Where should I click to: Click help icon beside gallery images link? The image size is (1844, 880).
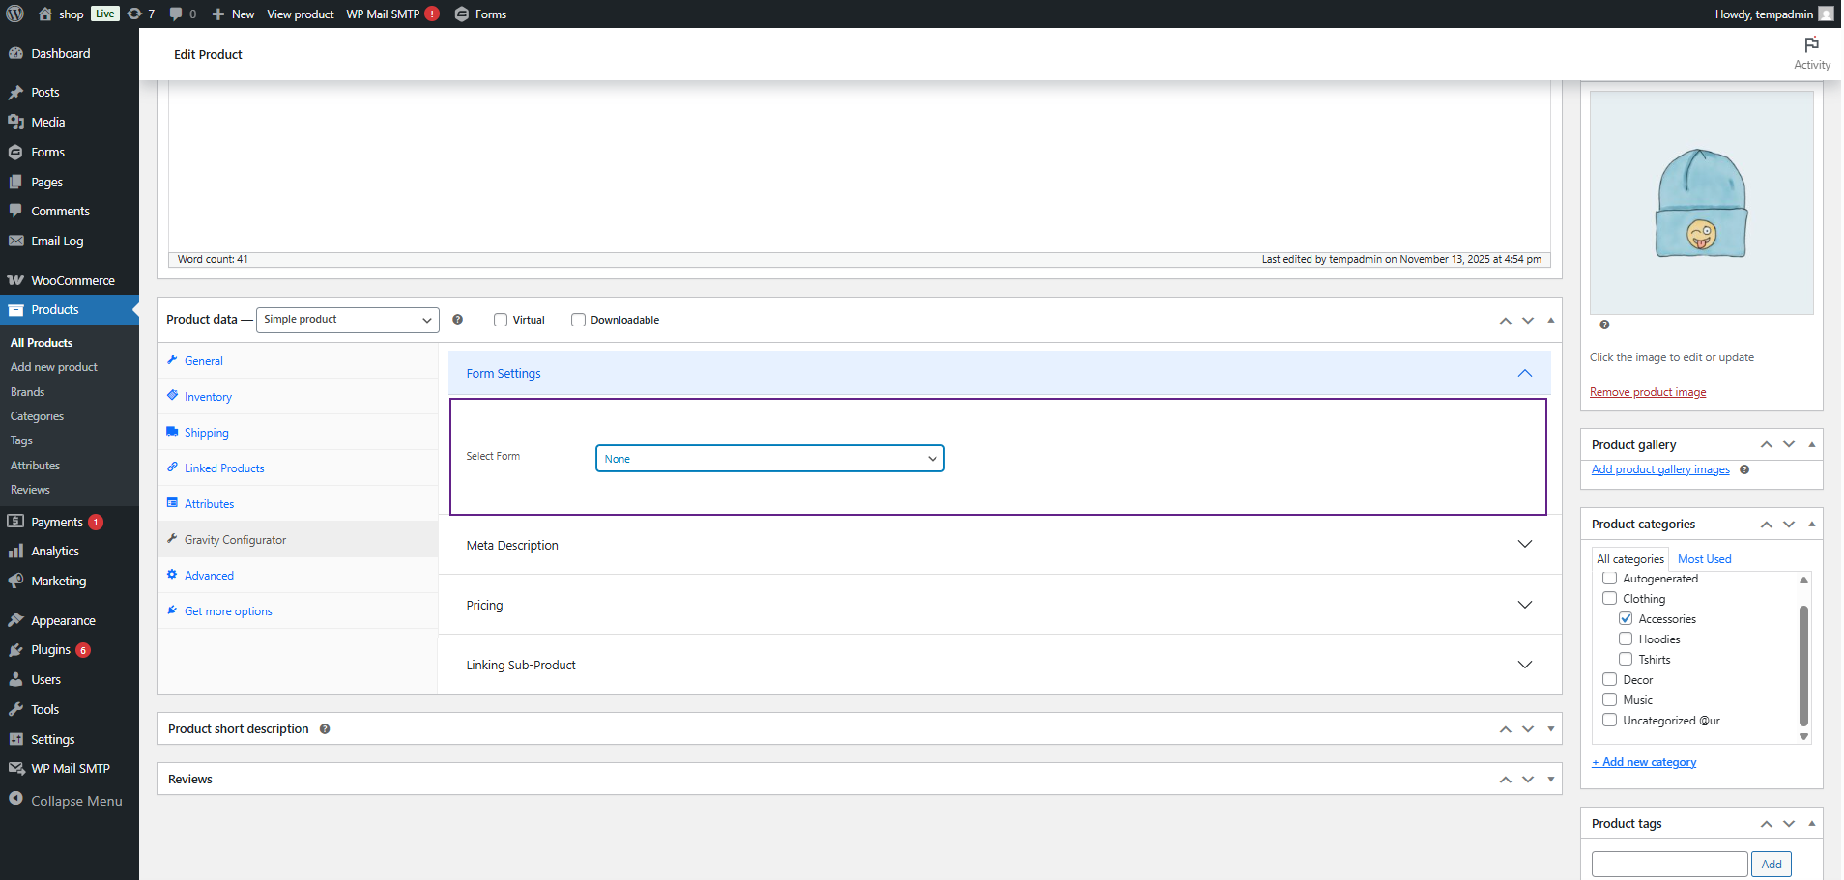(1744, 470)
